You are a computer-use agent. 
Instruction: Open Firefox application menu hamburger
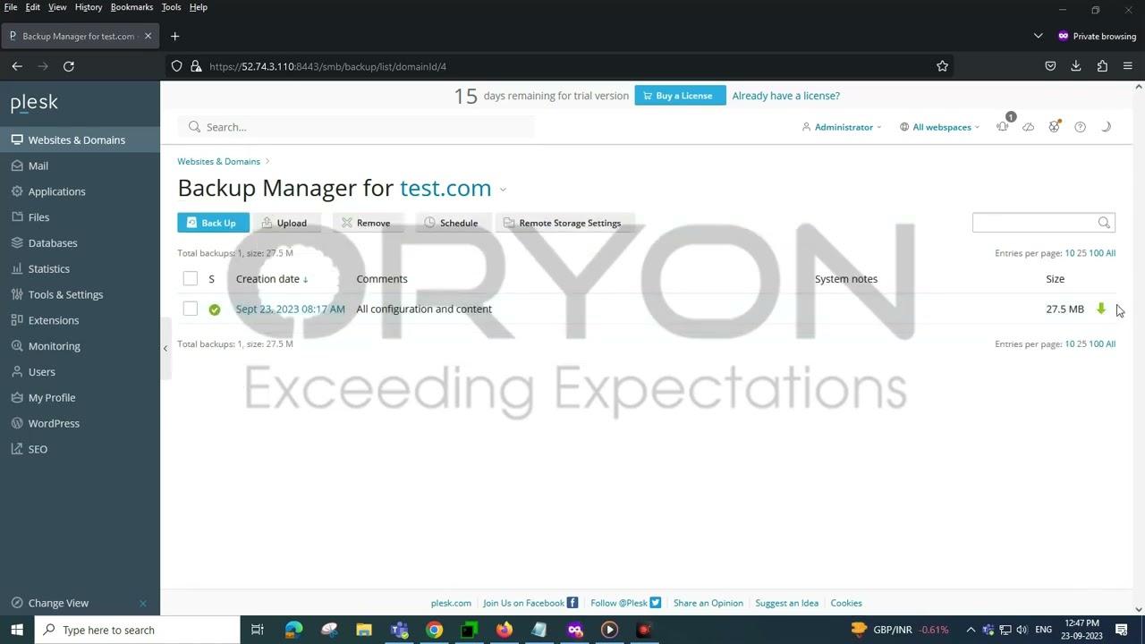coord(1127,66)
